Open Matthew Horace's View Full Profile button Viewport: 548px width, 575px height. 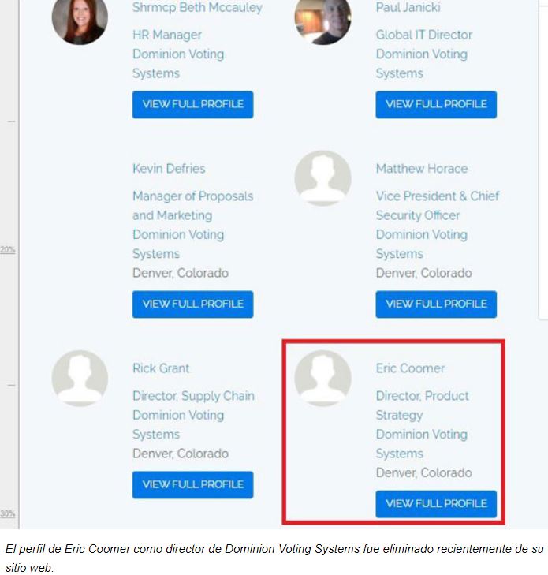(x=436, y=304)
